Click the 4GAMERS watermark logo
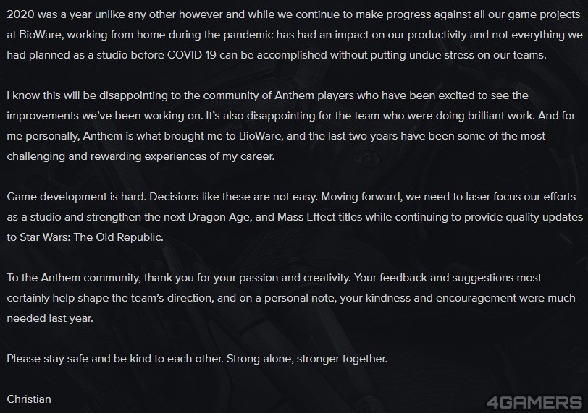Viewport: 588px width, 413px height. point(534,403)
